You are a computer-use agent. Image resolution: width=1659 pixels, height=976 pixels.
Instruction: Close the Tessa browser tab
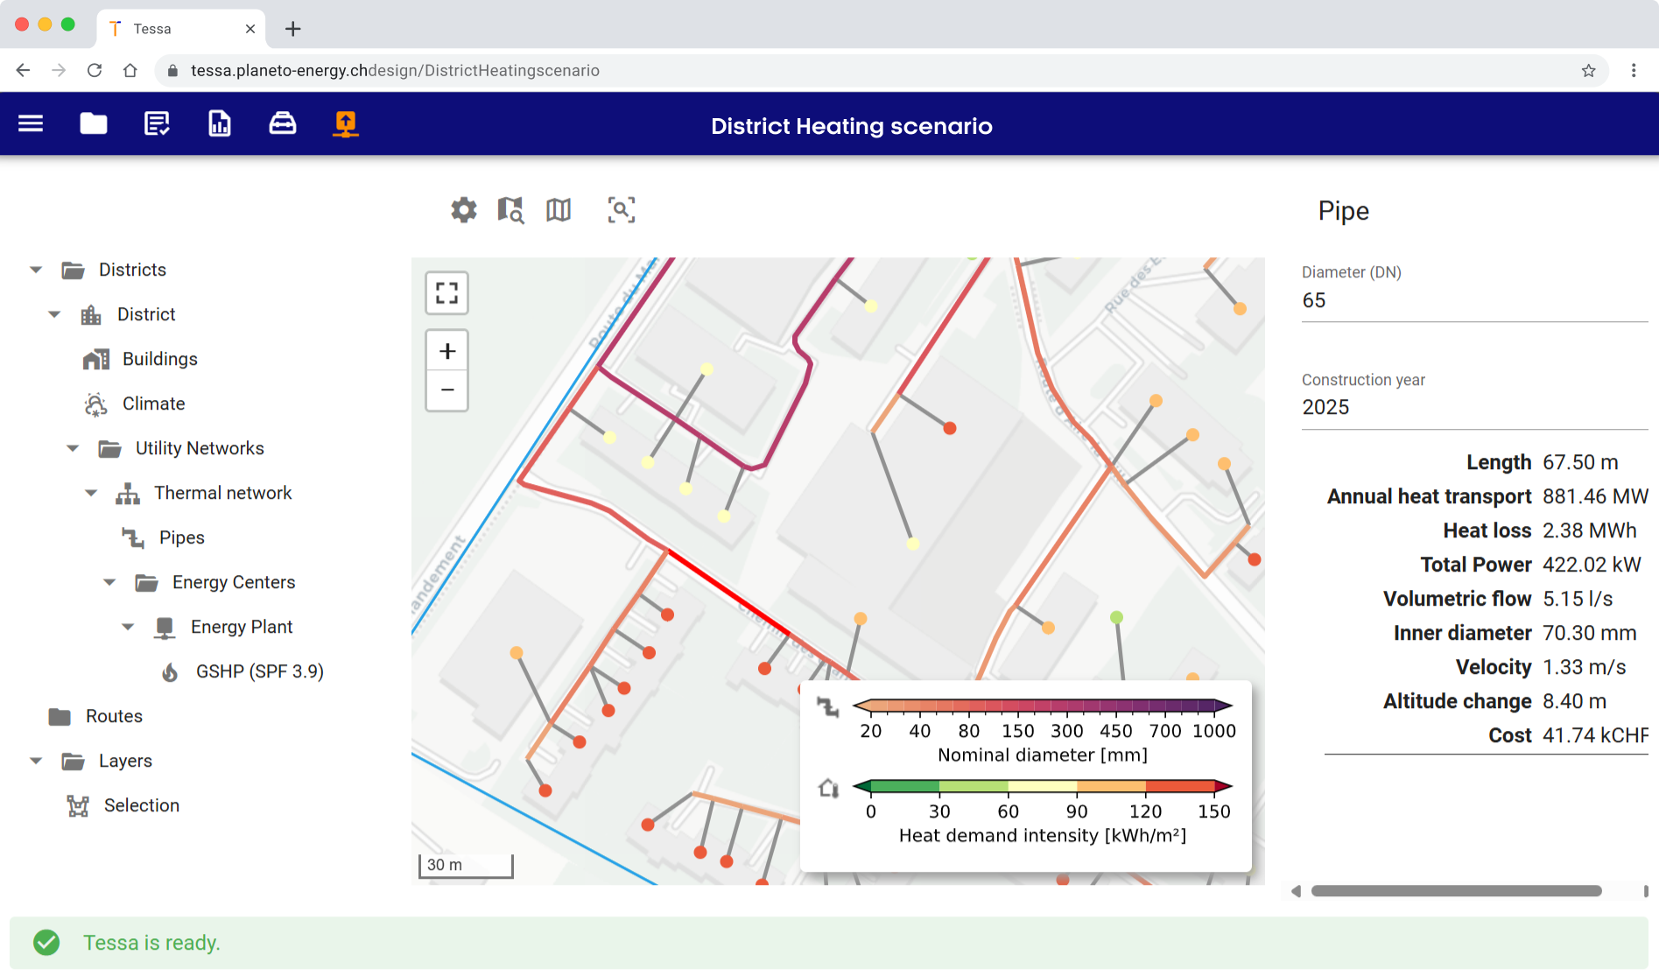[x=250, y=29]
